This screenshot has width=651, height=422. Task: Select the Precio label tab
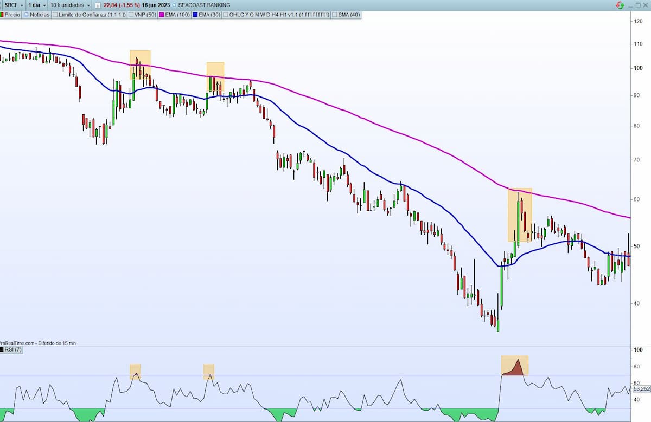[x=12, y=15]
